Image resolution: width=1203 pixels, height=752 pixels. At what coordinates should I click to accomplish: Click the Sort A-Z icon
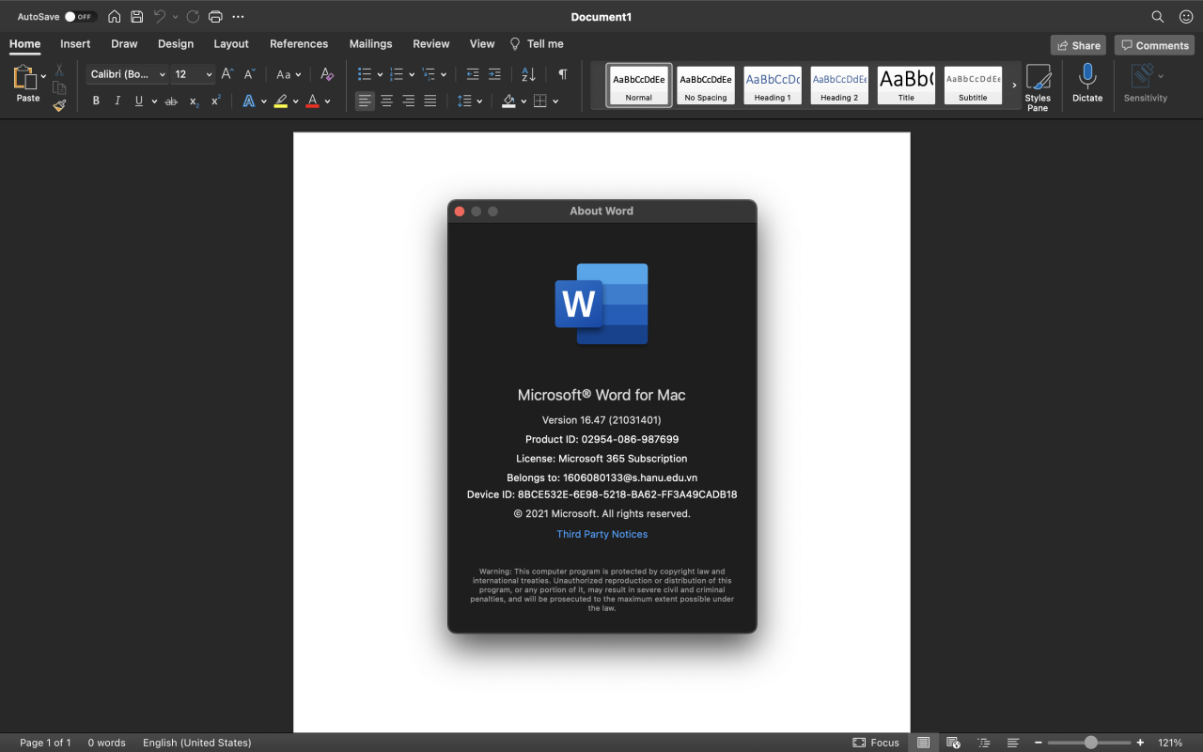click(x=528, y=74)
